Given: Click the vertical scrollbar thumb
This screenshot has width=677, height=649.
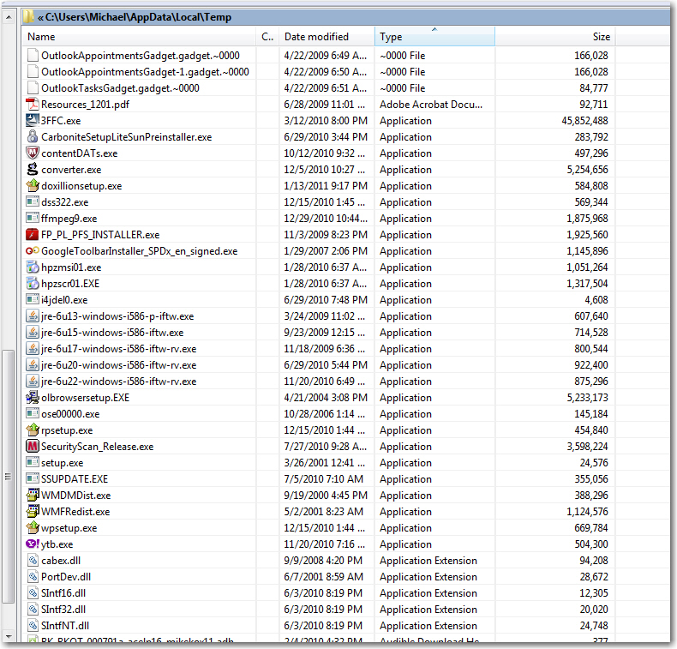Looking at the screenshot, I should 9,477.
